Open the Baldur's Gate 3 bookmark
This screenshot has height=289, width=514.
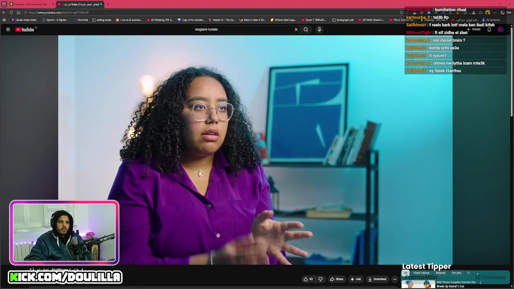(x=253, y=20)
